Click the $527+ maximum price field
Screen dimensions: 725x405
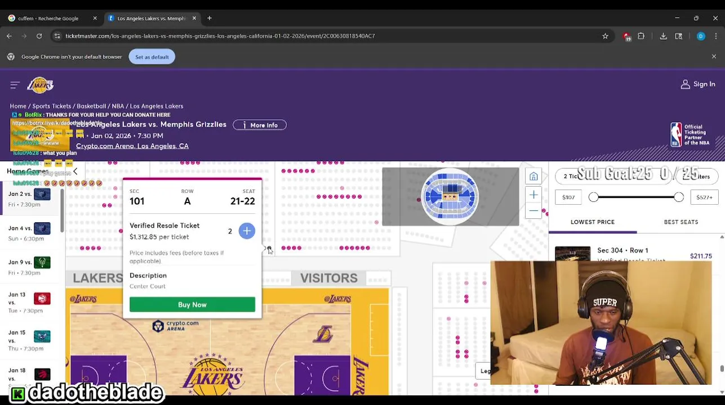(x=704, y=197)
